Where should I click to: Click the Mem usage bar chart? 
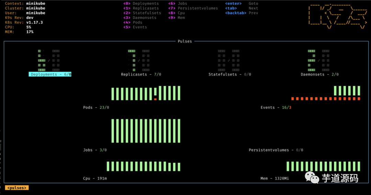[323, 166]
